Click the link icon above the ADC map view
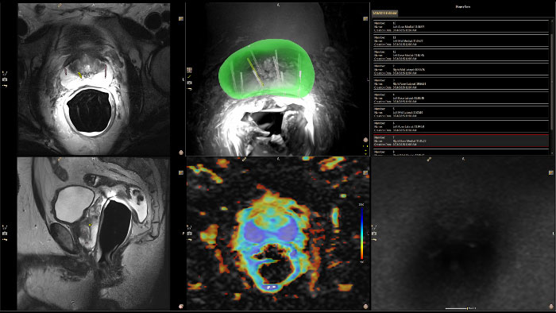The width and height of the screenshot is (556, 313). 245,159
